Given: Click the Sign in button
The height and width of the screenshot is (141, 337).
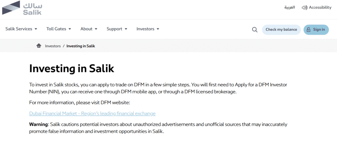Looking at the screenshot, I should pos(316,30).
